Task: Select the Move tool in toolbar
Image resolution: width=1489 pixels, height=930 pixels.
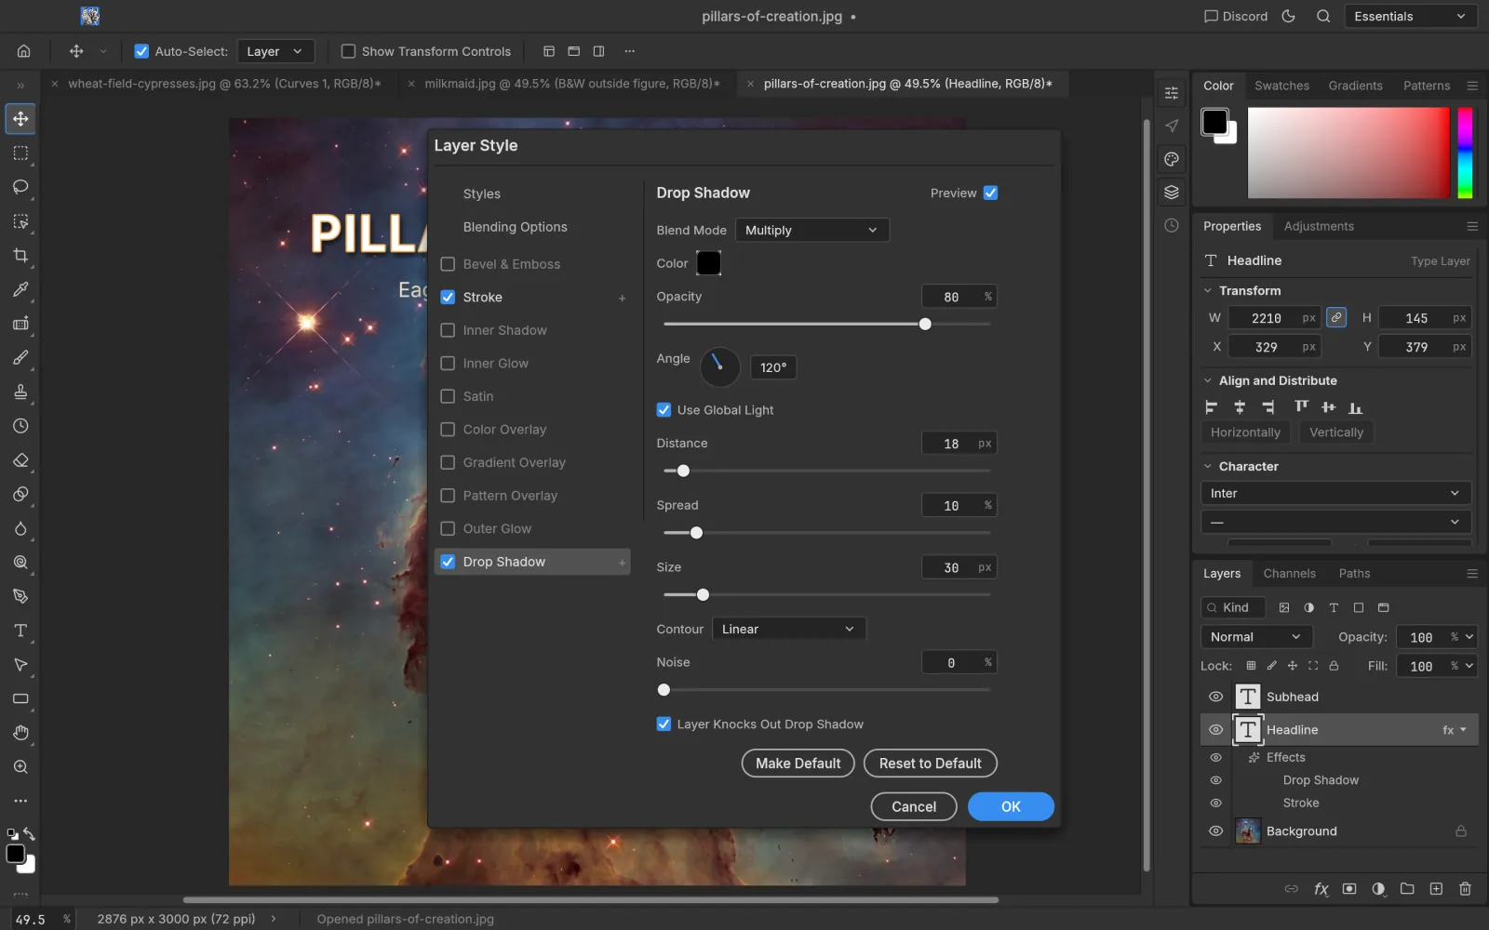Action: tap(20, 119)
